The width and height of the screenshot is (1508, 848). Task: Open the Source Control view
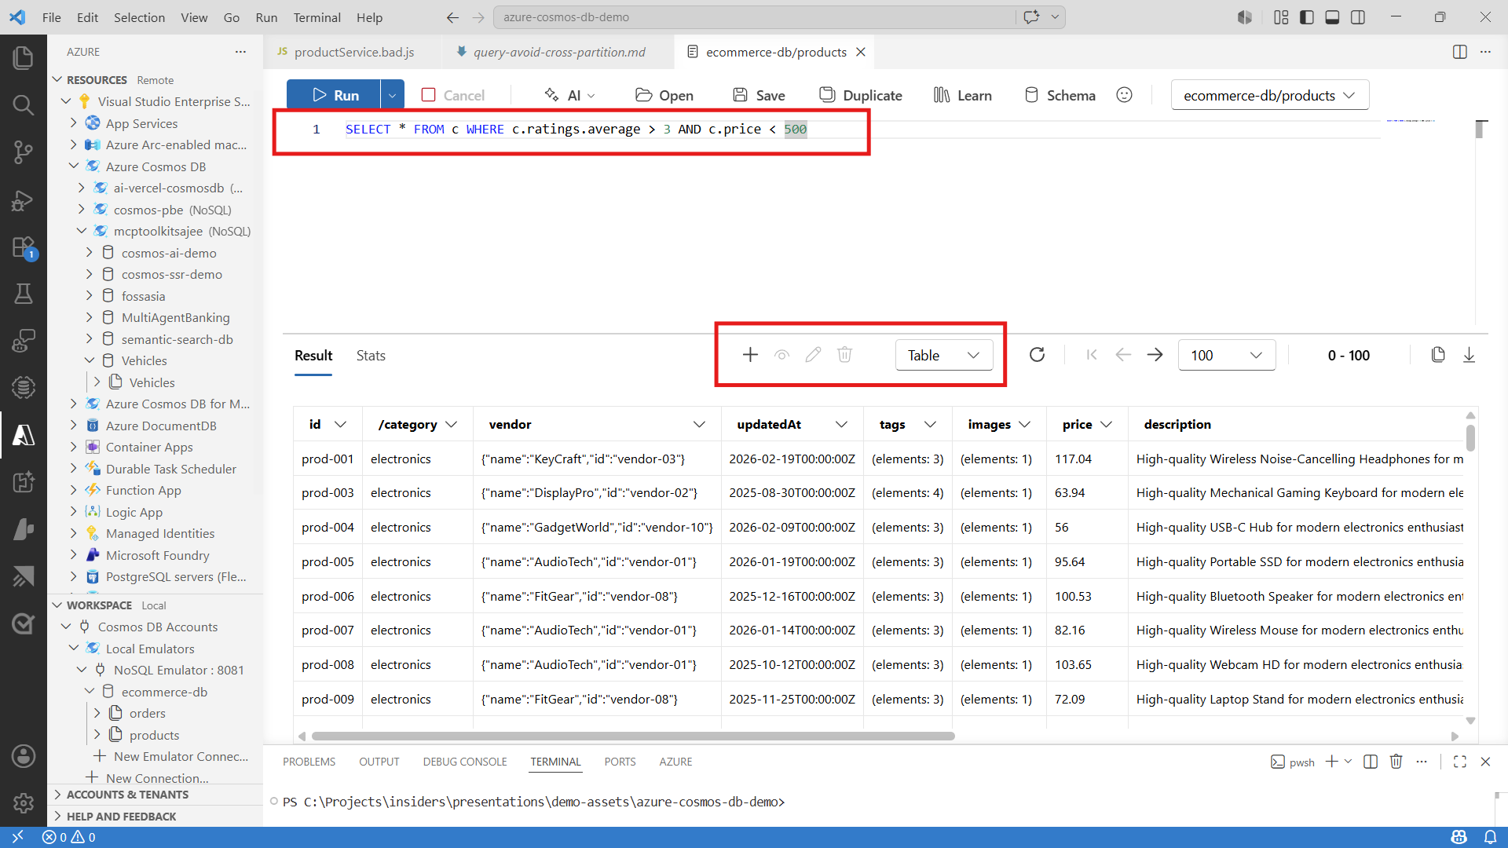click(x=24, y=152)
